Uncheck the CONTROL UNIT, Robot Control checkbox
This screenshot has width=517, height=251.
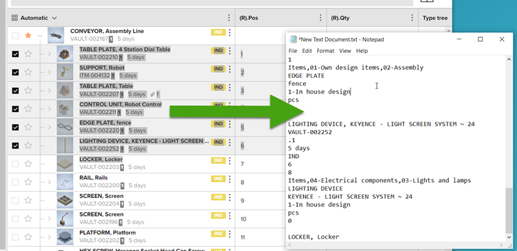click(15, 109)
